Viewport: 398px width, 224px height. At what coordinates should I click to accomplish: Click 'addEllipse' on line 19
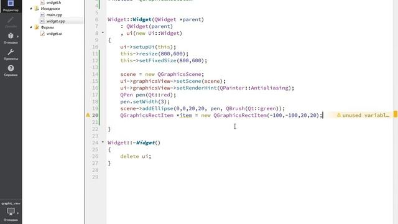(157, 108)
